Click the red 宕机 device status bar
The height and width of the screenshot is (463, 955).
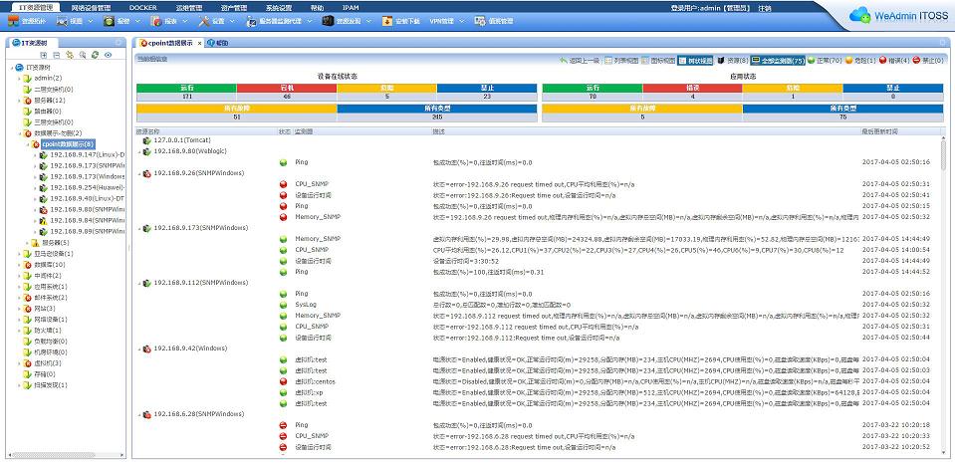pos(287,89)
